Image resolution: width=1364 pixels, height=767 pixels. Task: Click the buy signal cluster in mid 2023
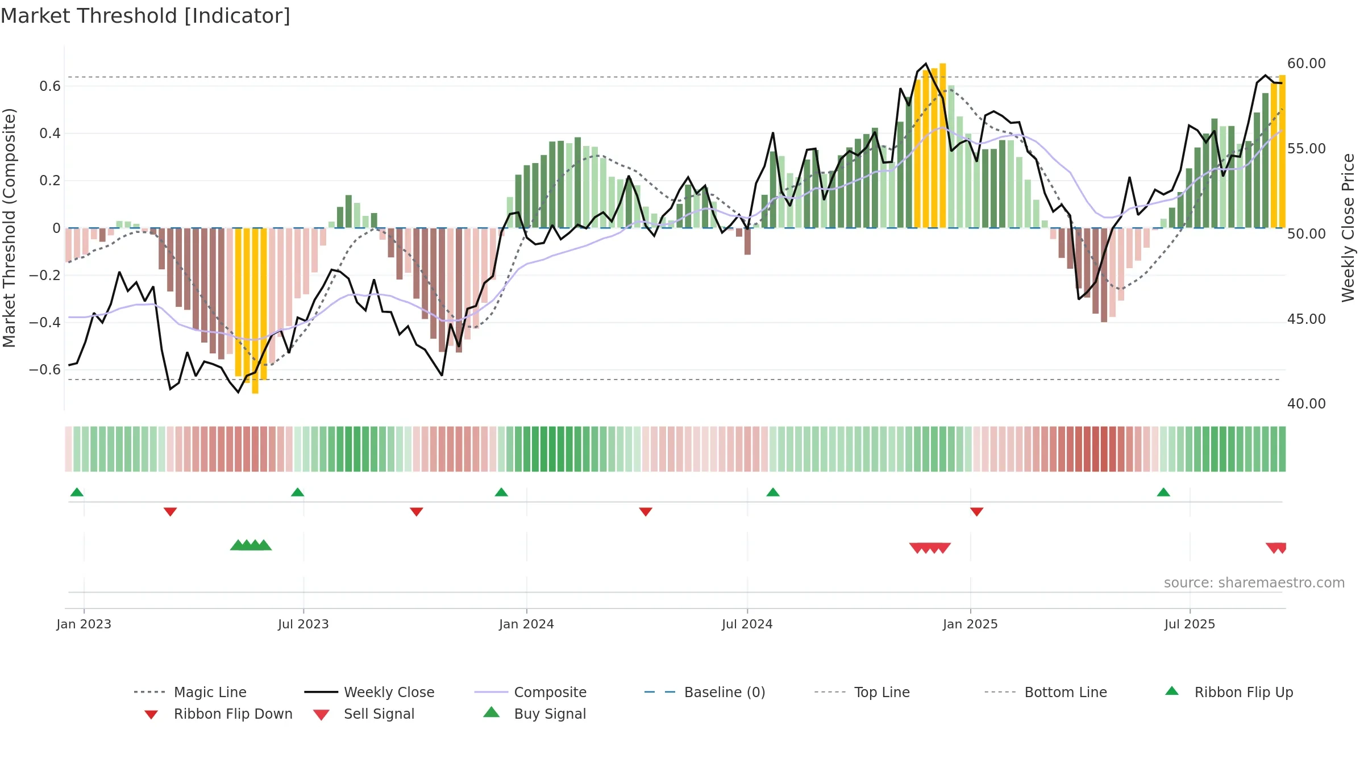click(251, 545)
